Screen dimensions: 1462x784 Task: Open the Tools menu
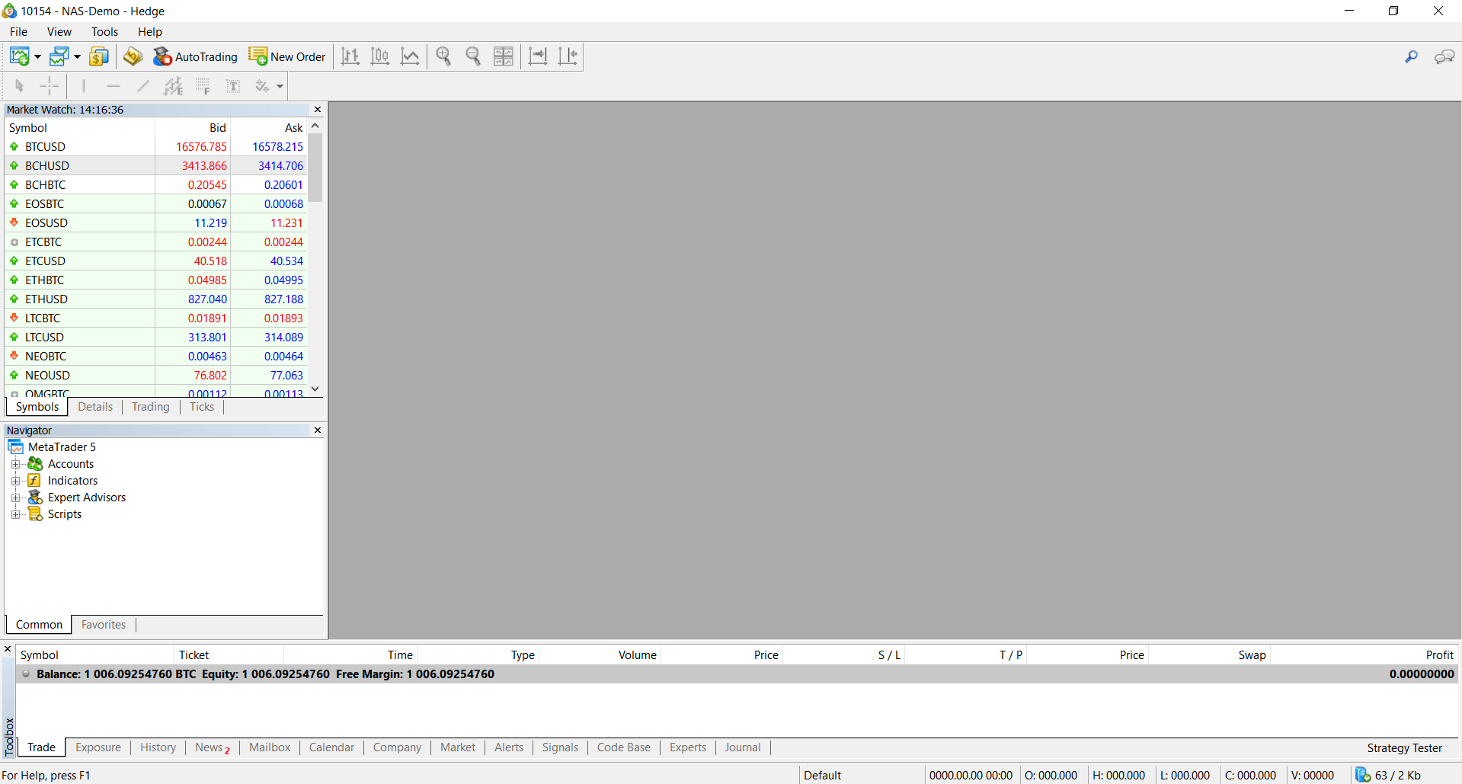click(x=104, y=32)
